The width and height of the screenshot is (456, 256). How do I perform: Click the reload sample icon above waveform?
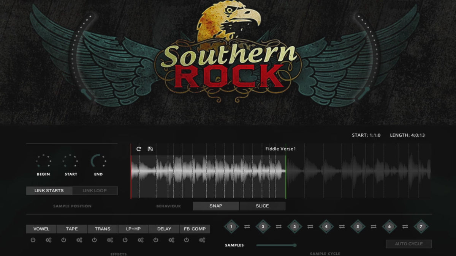[x=139, y=149]
